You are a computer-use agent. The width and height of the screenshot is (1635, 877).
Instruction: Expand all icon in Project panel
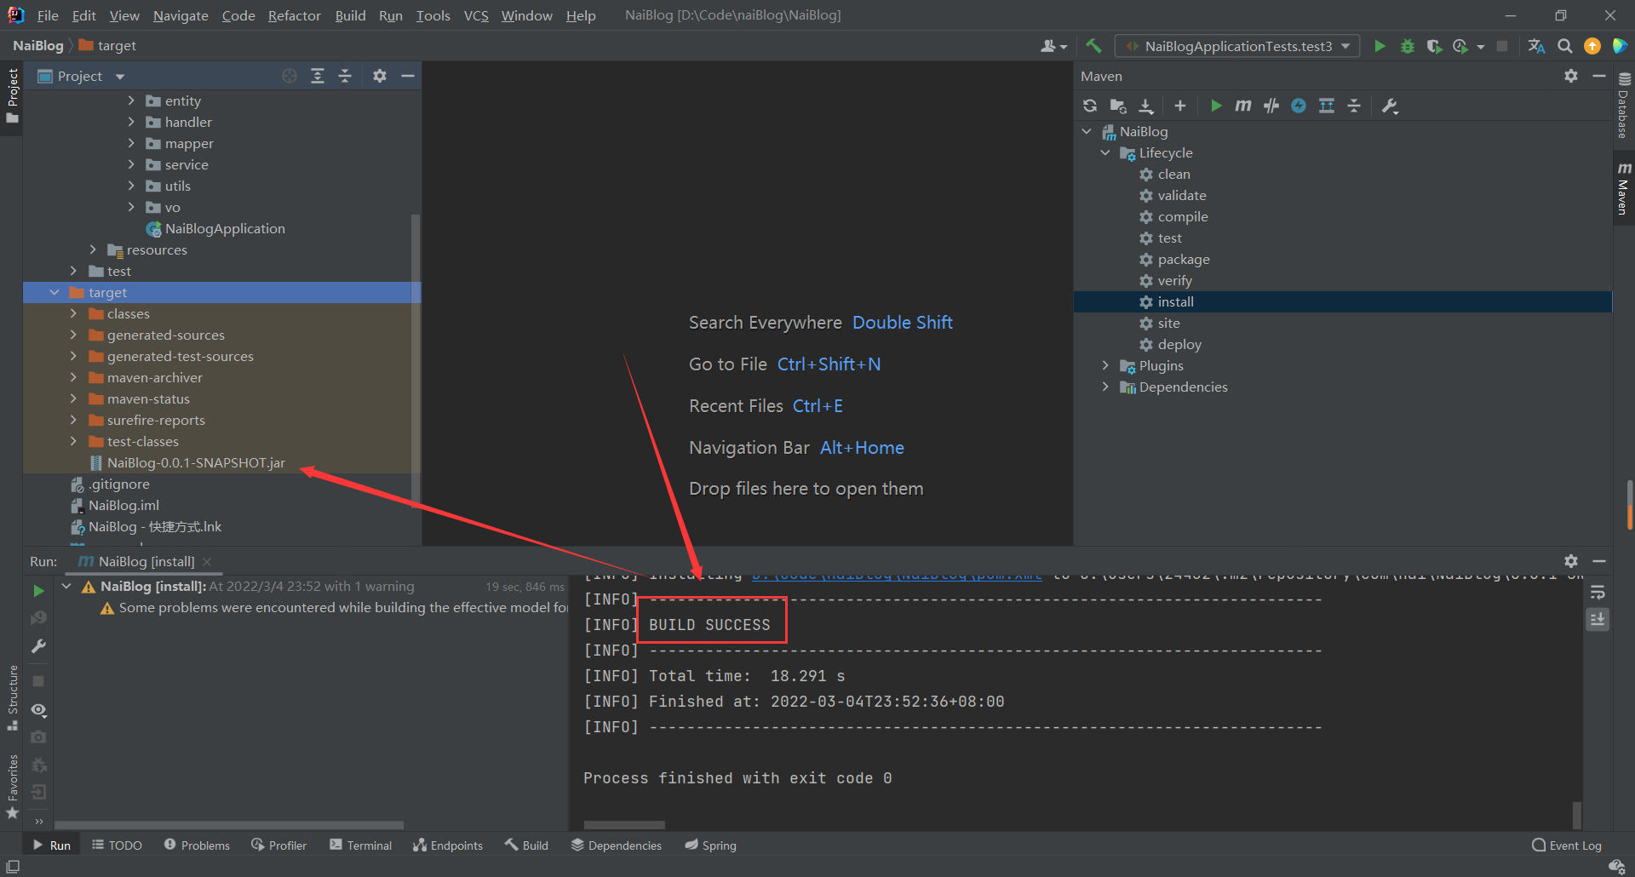pos(318,76)
